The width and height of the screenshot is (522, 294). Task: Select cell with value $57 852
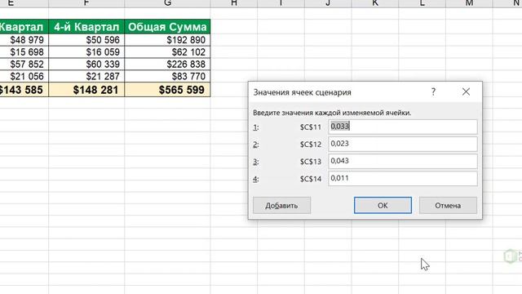(x=24, y=64)
